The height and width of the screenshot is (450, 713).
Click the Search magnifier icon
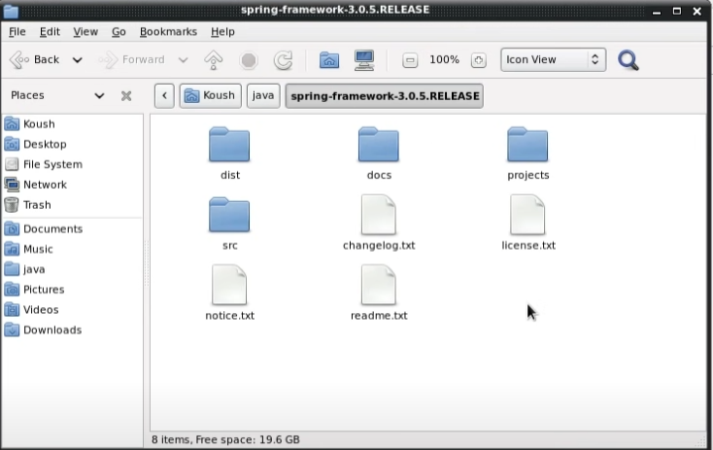tap(628, 60)
